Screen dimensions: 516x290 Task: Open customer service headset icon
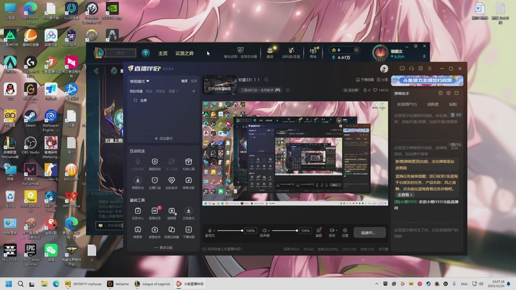coord(412,68)
